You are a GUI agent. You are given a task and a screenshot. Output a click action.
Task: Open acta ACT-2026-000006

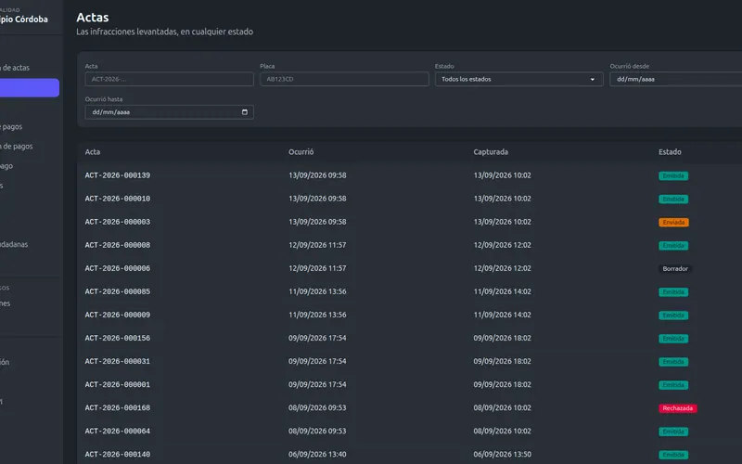coord(118,268)
